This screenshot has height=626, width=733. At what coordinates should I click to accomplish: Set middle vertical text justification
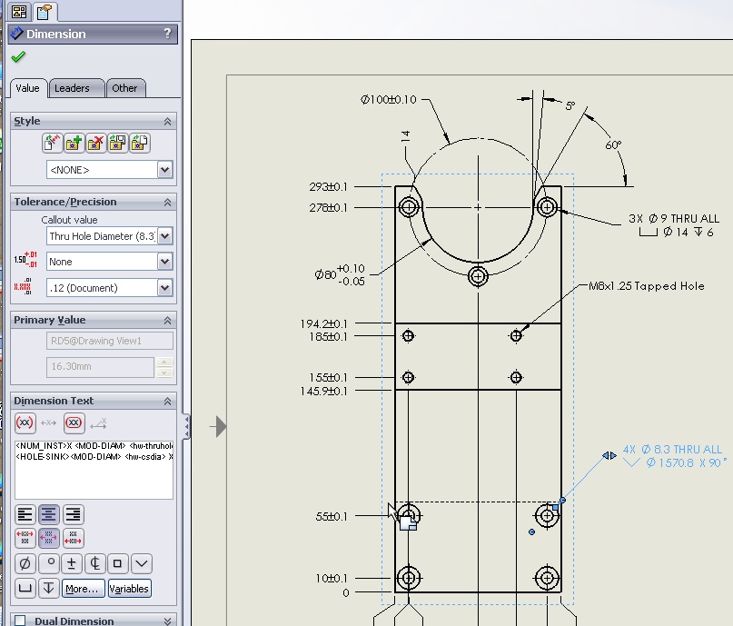click(x=49, y=538)
